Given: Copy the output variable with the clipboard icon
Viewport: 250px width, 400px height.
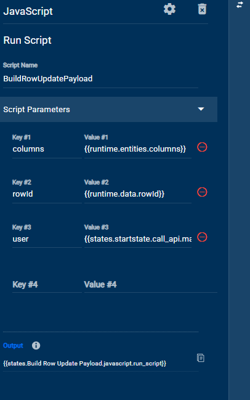Looking at the screenshot, I should tap(201, 358).
